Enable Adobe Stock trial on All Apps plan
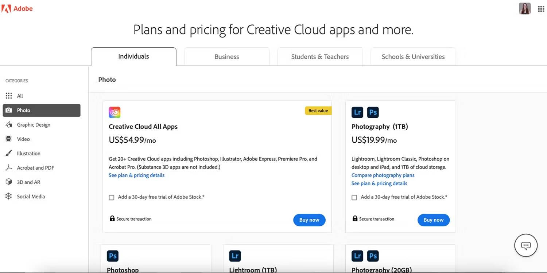Image resolution: width=547 pixels, height=273 pixels. tap(111, 197)
